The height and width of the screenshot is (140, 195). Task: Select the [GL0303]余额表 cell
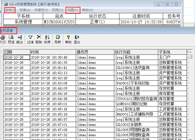136,124
